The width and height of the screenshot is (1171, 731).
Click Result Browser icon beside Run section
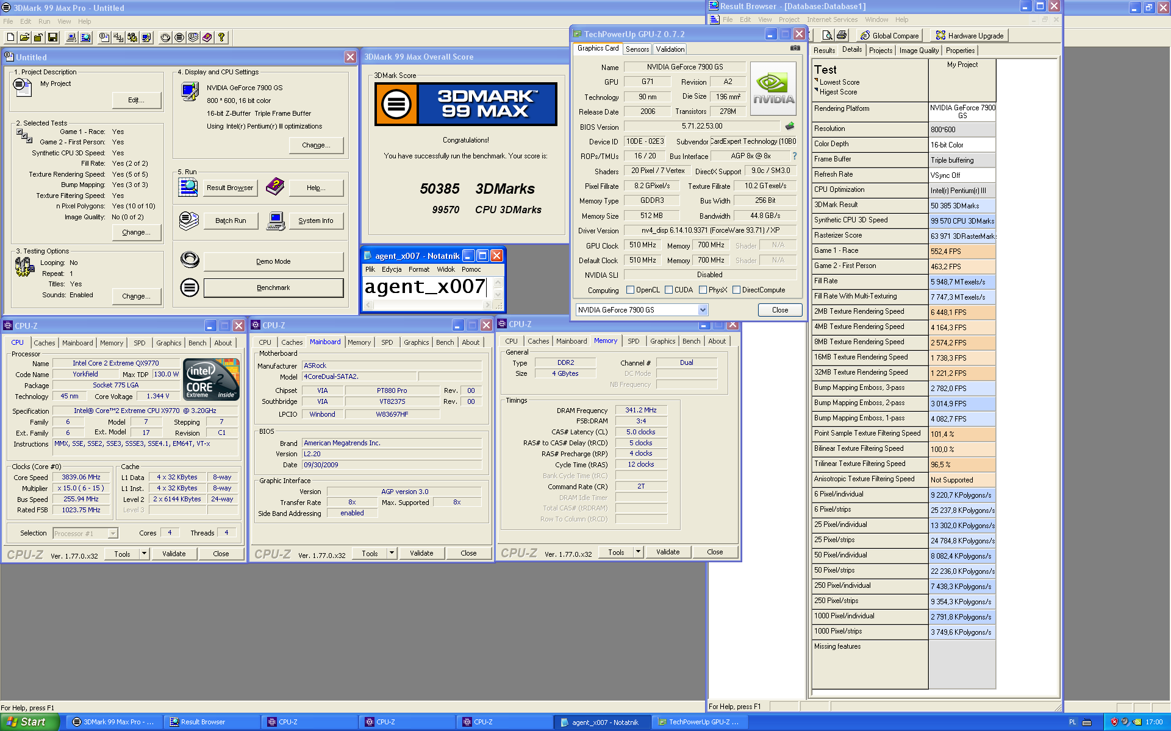(189, 187)
